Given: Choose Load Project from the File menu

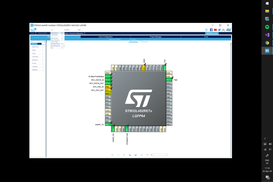Looking at the screenshot, I should click(57, 35).
